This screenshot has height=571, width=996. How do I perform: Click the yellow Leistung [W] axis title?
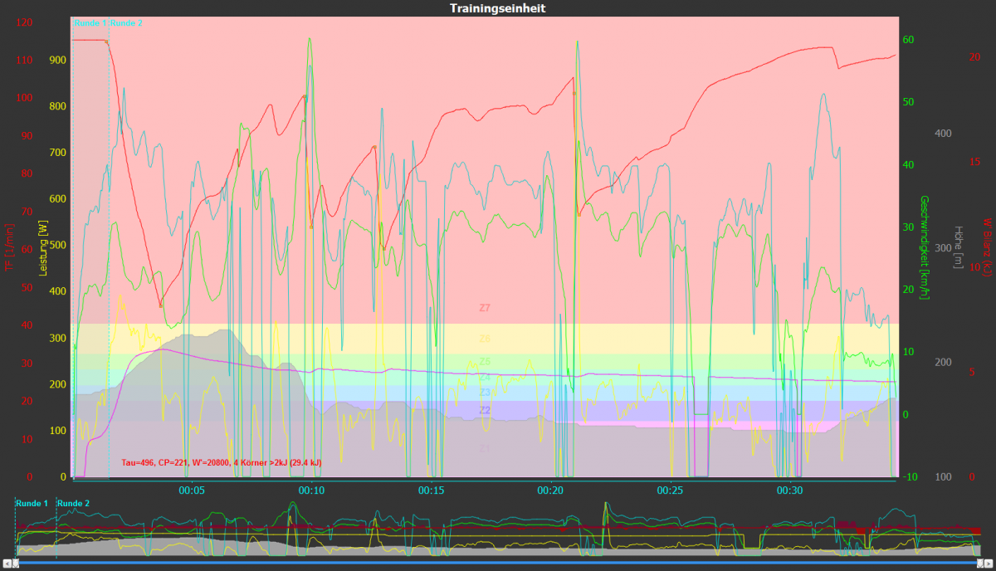pos(40,247)
